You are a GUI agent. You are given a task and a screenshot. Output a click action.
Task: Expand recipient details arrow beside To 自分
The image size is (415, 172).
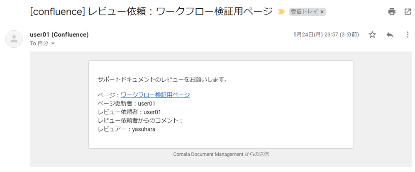(53, 44)
